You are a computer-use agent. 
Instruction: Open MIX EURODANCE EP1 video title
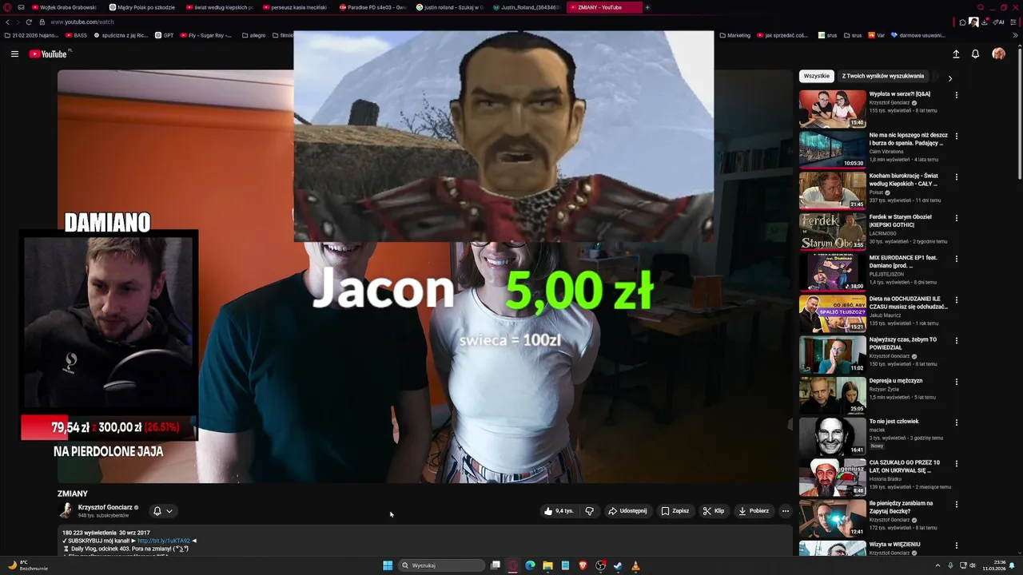pyautogui.click(x=903, y=261)
